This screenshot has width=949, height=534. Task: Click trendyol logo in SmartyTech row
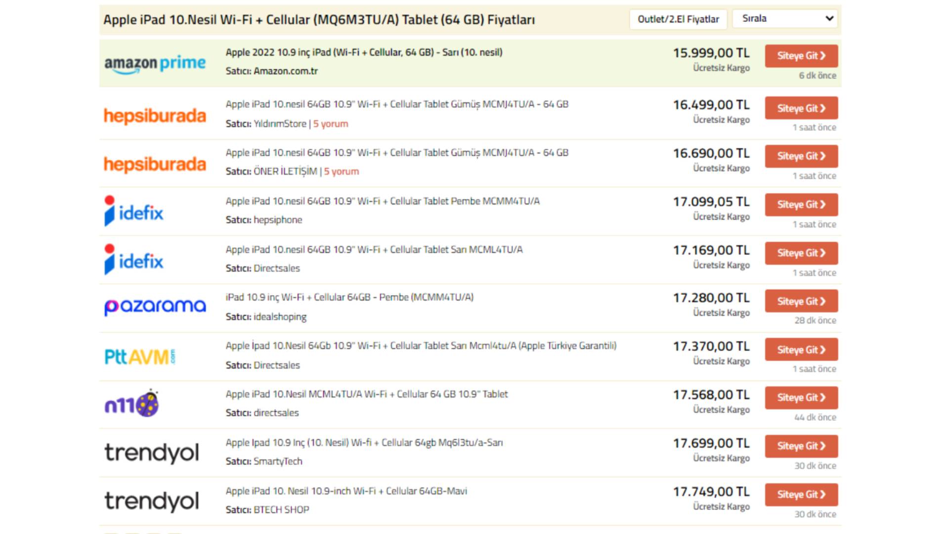152,452
